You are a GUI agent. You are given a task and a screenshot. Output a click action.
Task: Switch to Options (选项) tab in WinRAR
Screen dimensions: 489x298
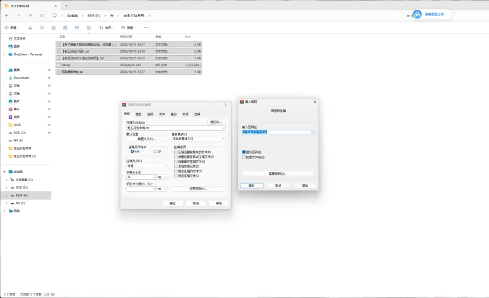tap(150, 114)
